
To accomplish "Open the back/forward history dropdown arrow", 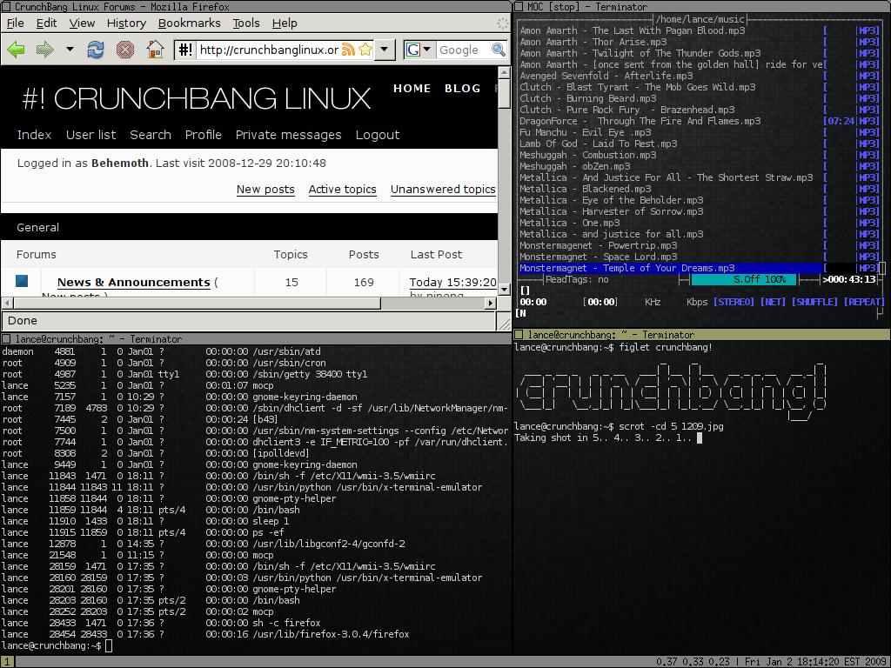I will pos(70,50).
